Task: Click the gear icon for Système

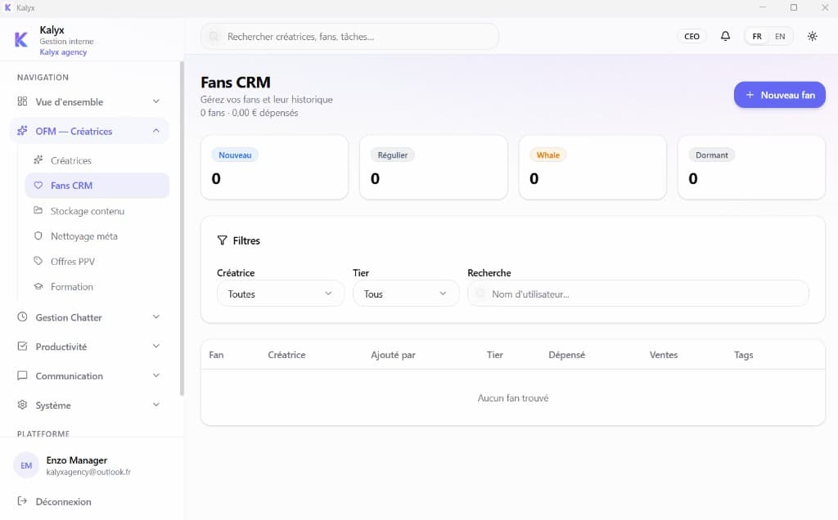Action: tap(22, 405)
